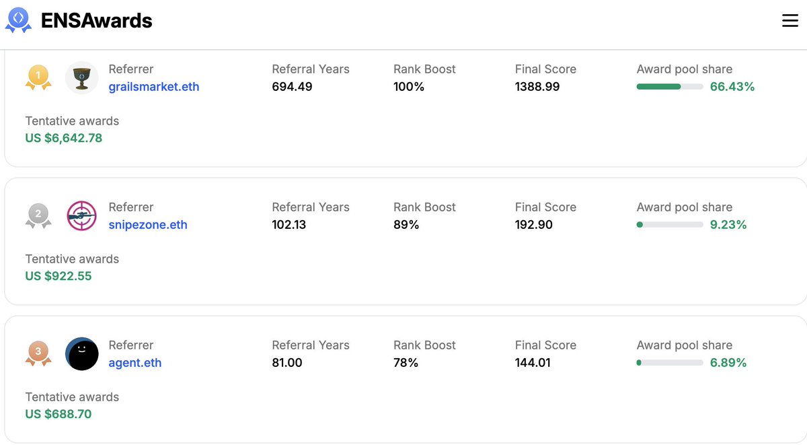Image resolution: width=807 pixels, height=445 pixels.
Task: Open the snipezone.eth crosshair avatar
Action: (x=82, y=215)
